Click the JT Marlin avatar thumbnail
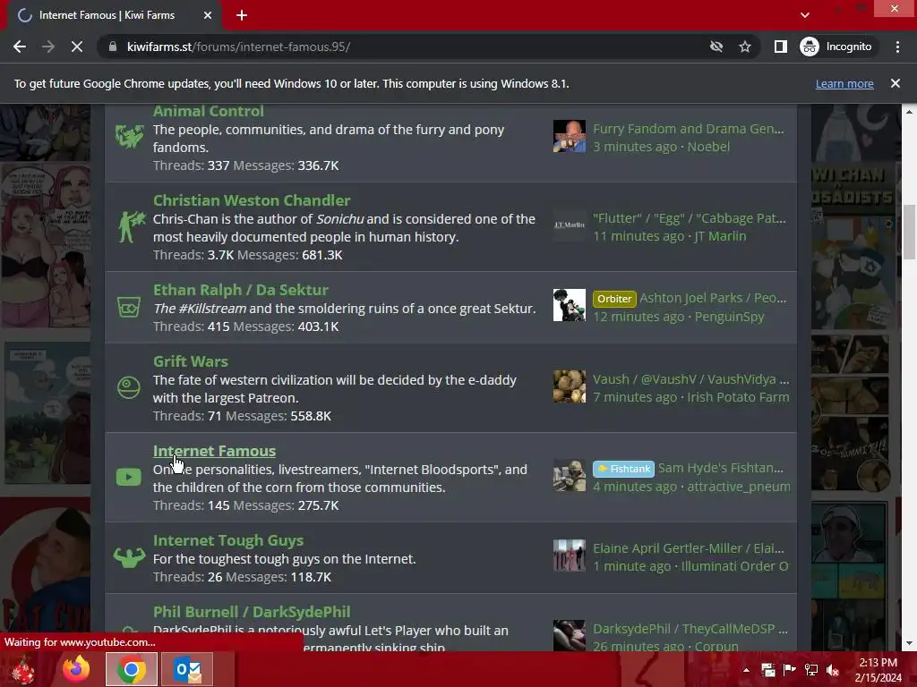This screenshot has width=917, height=687. tap(569, 225)
